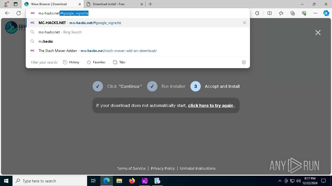The image size is (332, 186).
Task: Open Microsoft Edge from the taskbar
Action: tap(107, 181)
